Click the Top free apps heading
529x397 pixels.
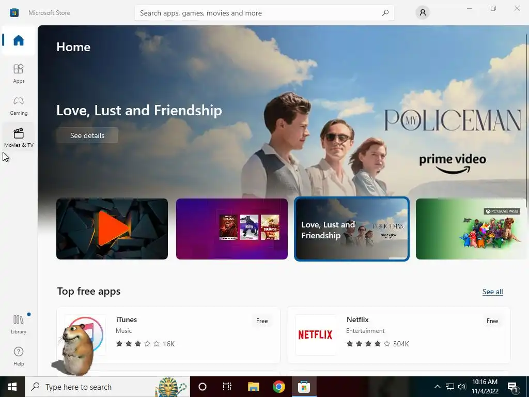point(89,291)
